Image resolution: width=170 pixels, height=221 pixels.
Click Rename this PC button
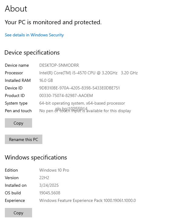coord(24,139)
